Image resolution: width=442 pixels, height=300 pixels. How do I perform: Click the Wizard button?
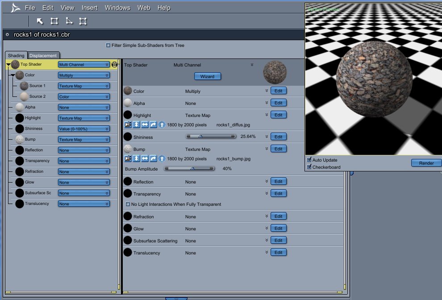(x=208, y=76)
